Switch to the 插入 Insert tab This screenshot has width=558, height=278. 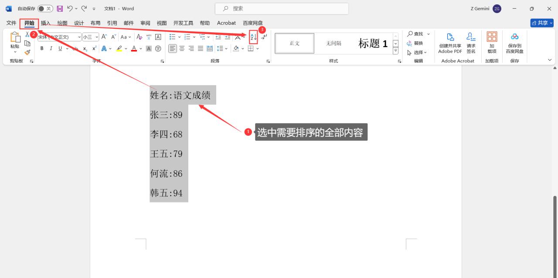(46, 23)
